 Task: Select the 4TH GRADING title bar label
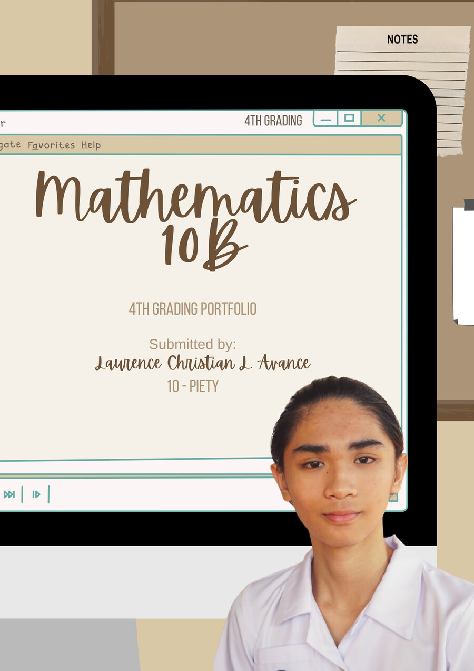[274, 120]
